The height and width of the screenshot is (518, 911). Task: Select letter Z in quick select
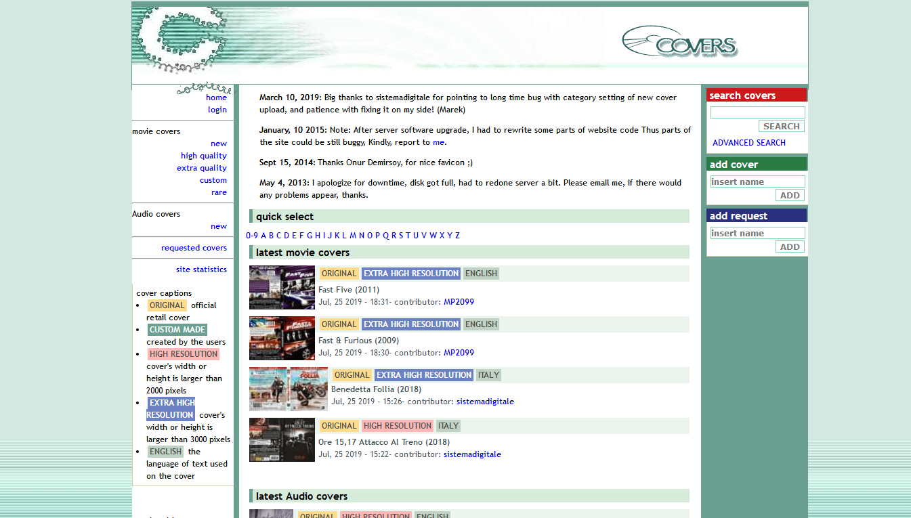(x=457, y=236)
